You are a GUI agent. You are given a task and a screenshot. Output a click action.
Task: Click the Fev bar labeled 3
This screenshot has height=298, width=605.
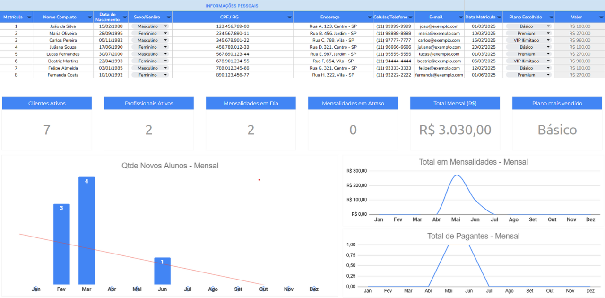(61, 244)
